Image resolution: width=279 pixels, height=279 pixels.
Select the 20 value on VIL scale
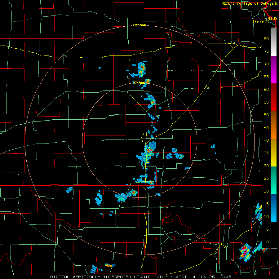point(266,191)
